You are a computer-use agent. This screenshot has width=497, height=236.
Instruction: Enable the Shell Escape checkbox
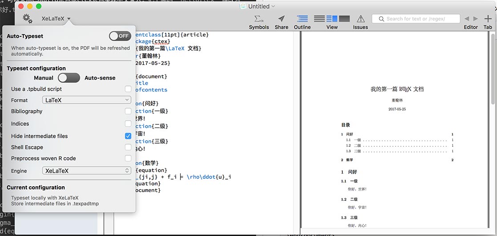click(x=128, y=147)
